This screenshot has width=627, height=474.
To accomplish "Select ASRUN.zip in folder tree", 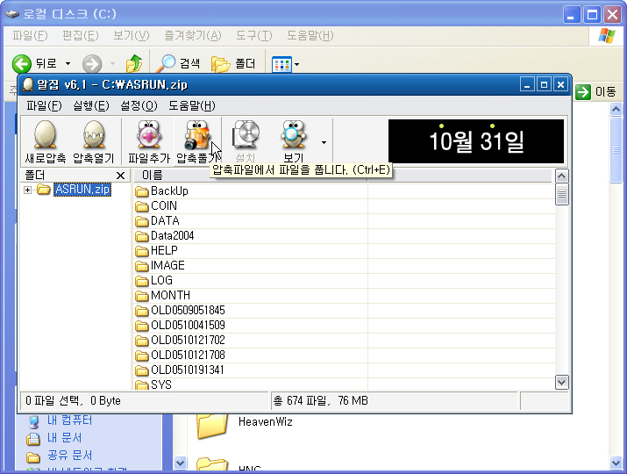I will click(x=82, y=190).
